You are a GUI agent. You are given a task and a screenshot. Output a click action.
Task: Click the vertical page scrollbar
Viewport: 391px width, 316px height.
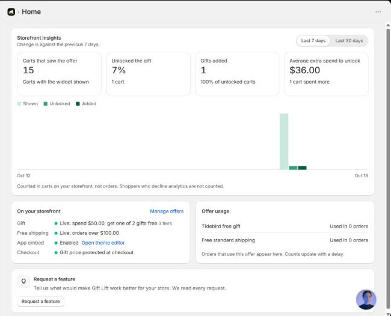coord(388,169)
